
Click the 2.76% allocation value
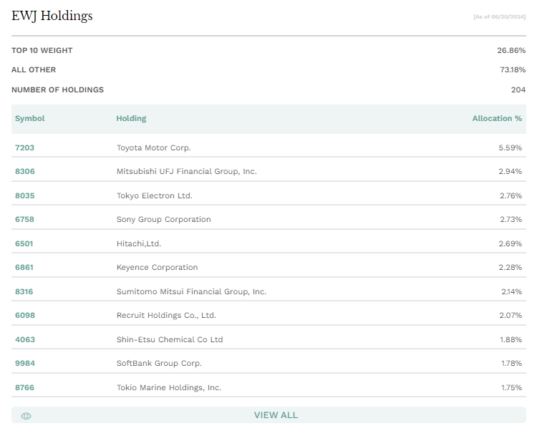click(511, 195)
